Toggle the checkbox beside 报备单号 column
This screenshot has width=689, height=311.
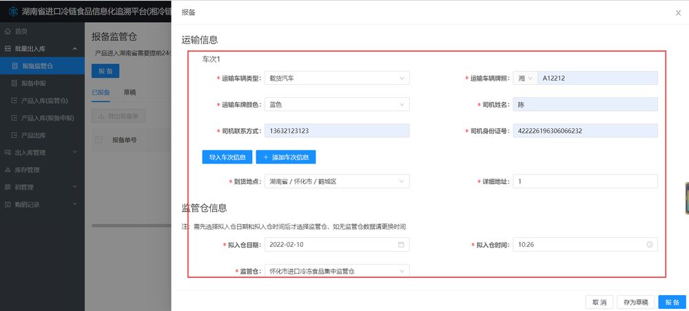tap(99, 140)
